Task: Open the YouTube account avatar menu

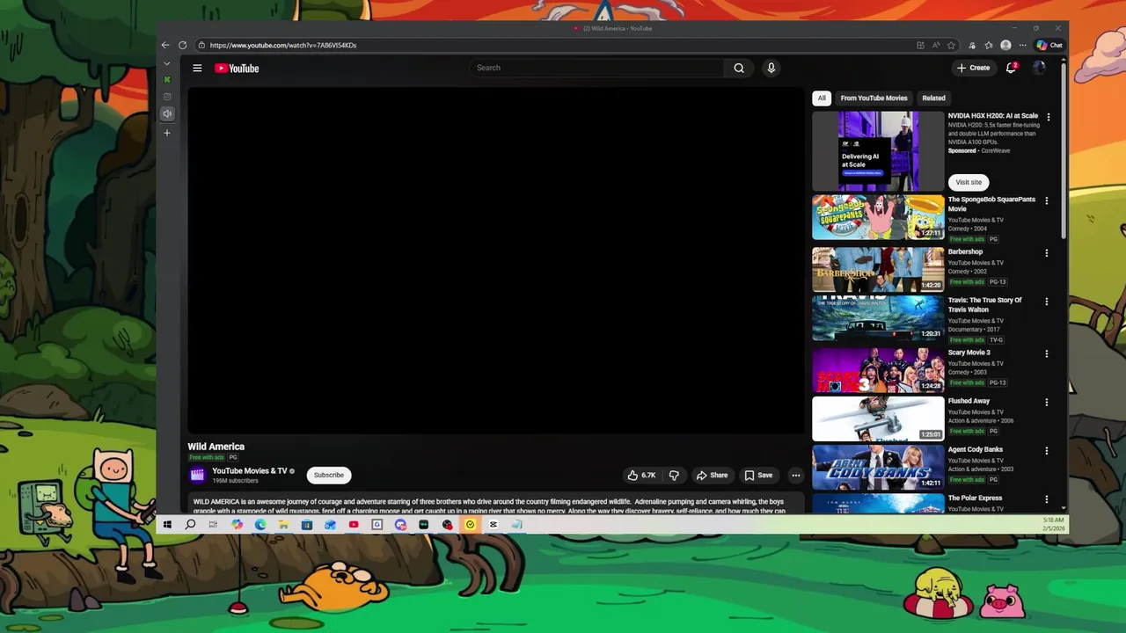Action: pyautogui.click(x=1039, y=68)
